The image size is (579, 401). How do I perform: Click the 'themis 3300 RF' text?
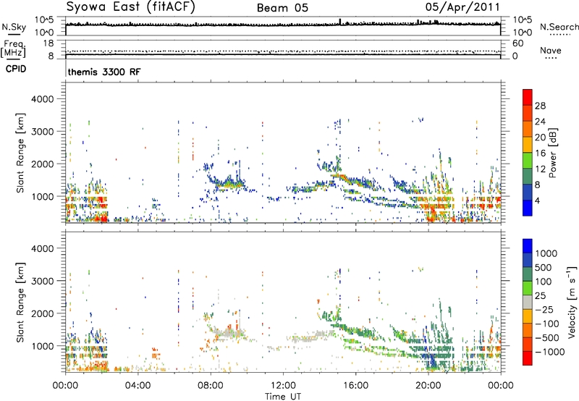click(104, 72)
